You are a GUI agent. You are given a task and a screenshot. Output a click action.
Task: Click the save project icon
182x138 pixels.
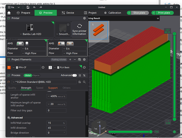(x=28, y=7)
